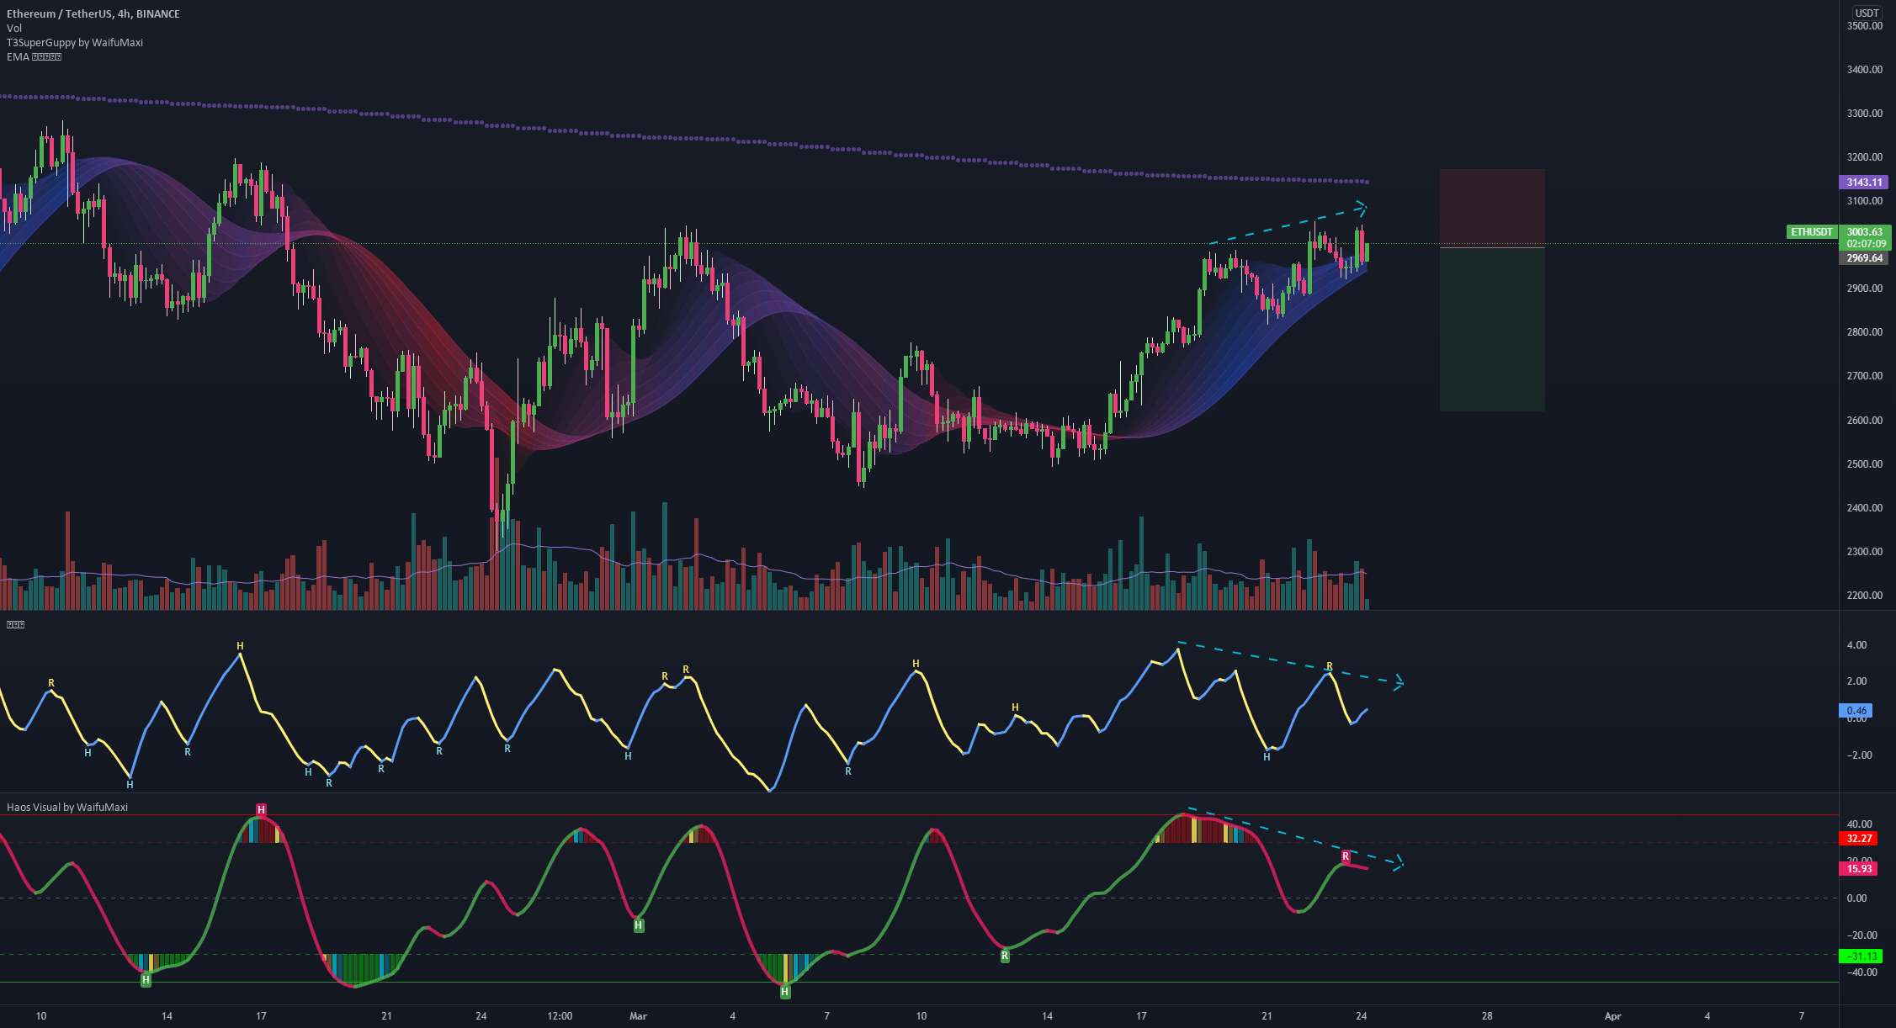Select T3SuperGuppy by WaifuMaxi indicator label

pos(75,42)
